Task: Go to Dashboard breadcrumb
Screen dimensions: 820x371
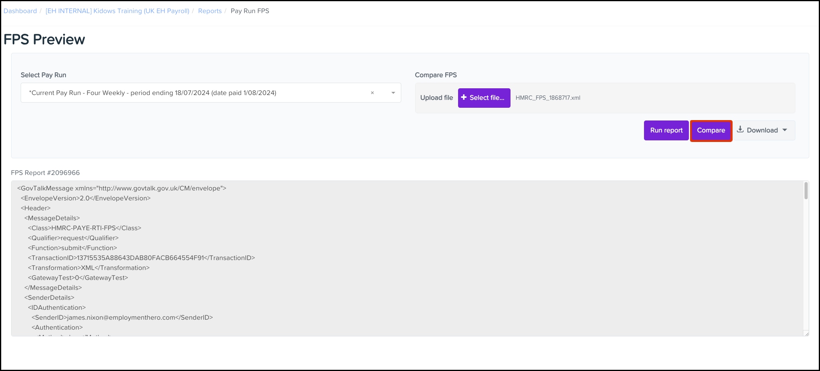Action: click(20, 11)
